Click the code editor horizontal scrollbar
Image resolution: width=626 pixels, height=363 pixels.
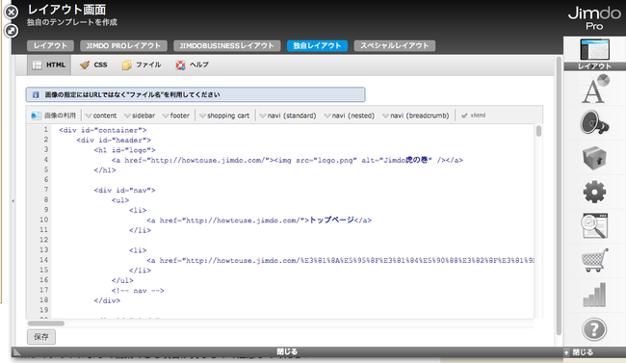pos(46,324)
